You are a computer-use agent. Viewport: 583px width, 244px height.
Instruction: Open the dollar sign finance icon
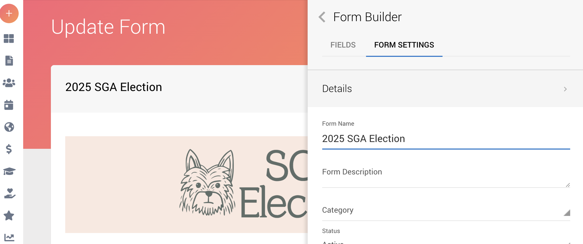9,149
